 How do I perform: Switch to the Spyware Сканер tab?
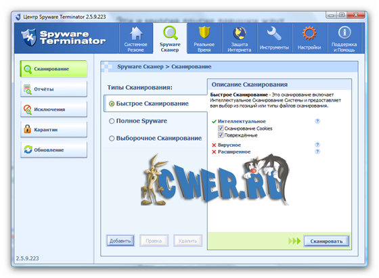[x=170, y=39]
